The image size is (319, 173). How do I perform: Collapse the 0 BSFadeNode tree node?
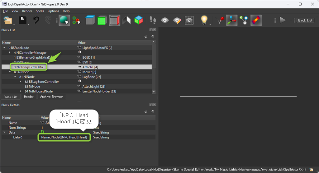pyautogui.click(x=4, y=48)
